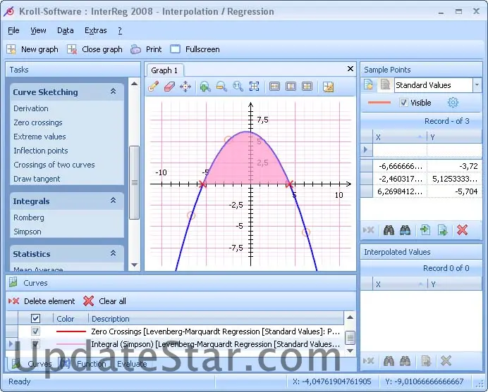This screenshot has height=392, width=488.
Task: Collapse the Curve Sketching section
Action: click(x=113, y=92)
